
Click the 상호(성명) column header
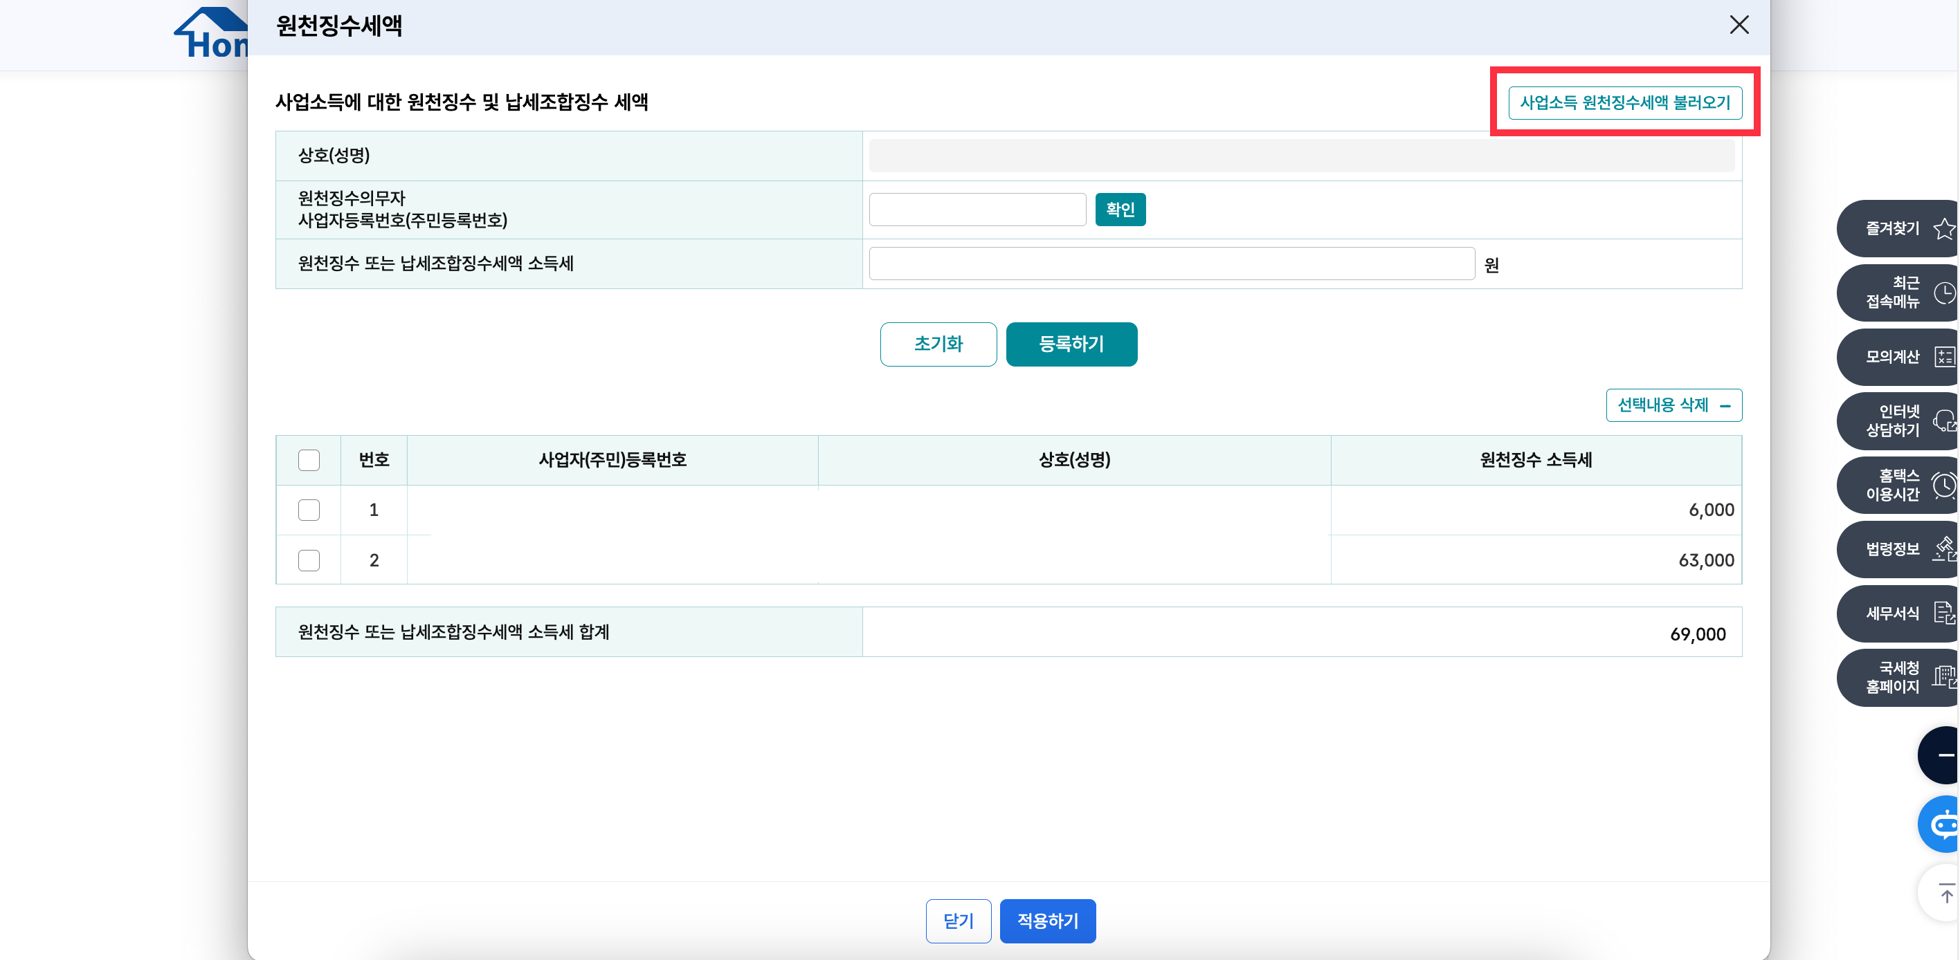[x=1074, y=460]
